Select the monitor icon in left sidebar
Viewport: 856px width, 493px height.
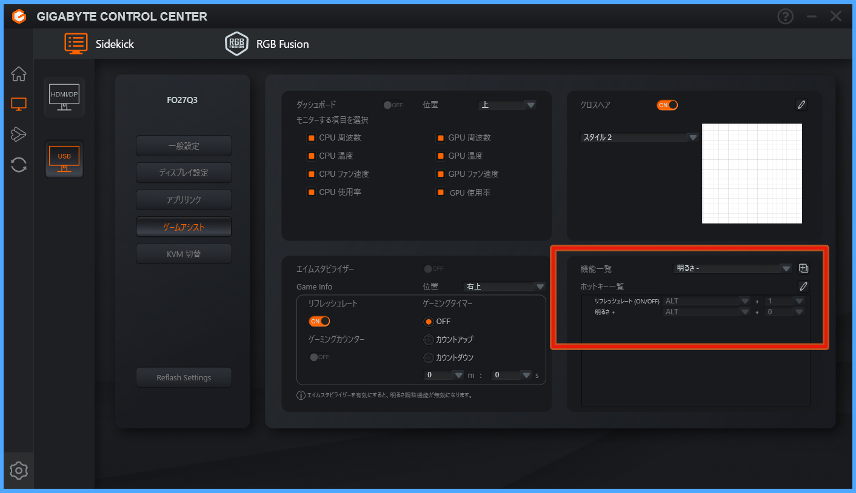pos(19,104)
